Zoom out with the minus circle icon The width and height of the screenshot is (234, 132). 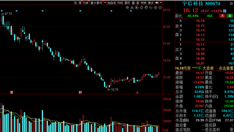point(160,8)
